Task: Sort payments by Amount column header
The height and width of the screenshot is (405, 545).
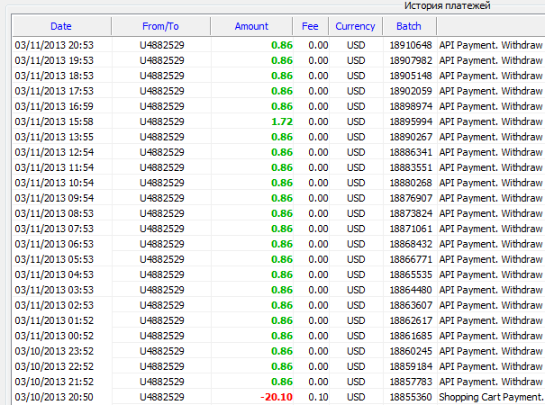Action: (x=251, y=26)
